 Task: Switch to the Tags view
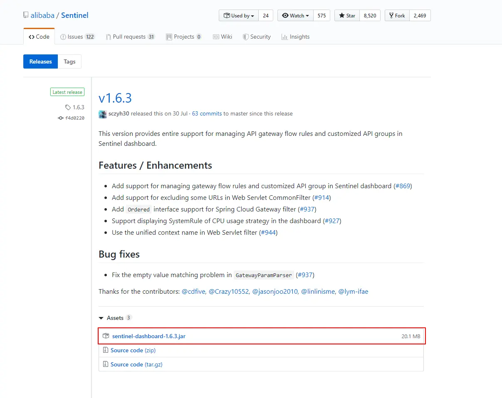point(69,61)
